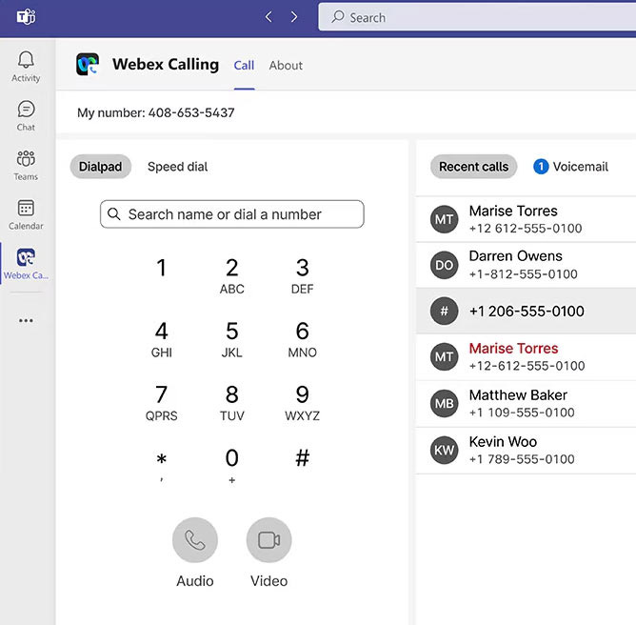Show the Voicemail list
Viewport: 636px width, 625px height.
(x=570, y=167)
